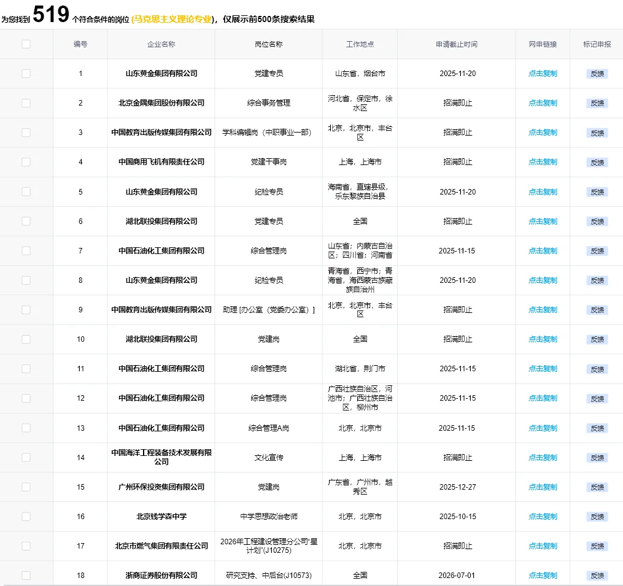Check the box for row 16 北京钱学森中学
Image resolution: width=623 pixels, height=586 pixels.
(26, 517)
